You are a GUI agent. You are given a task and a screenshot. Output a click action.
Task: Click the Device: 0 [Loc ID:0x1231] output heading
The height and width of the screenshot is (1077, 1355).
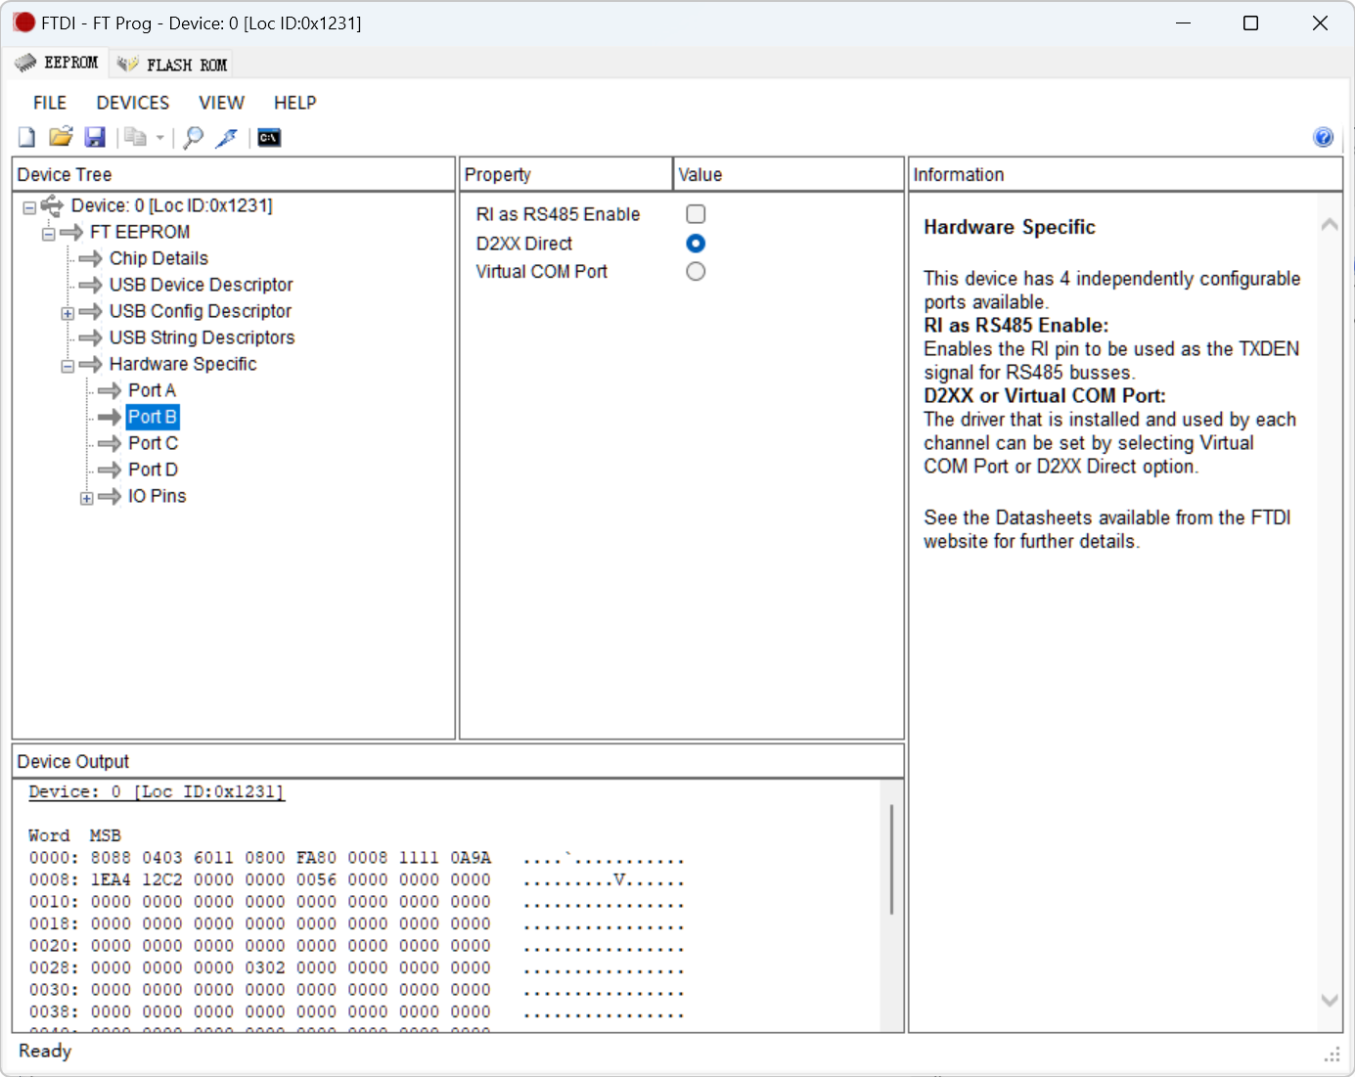(x=157, y=791)
